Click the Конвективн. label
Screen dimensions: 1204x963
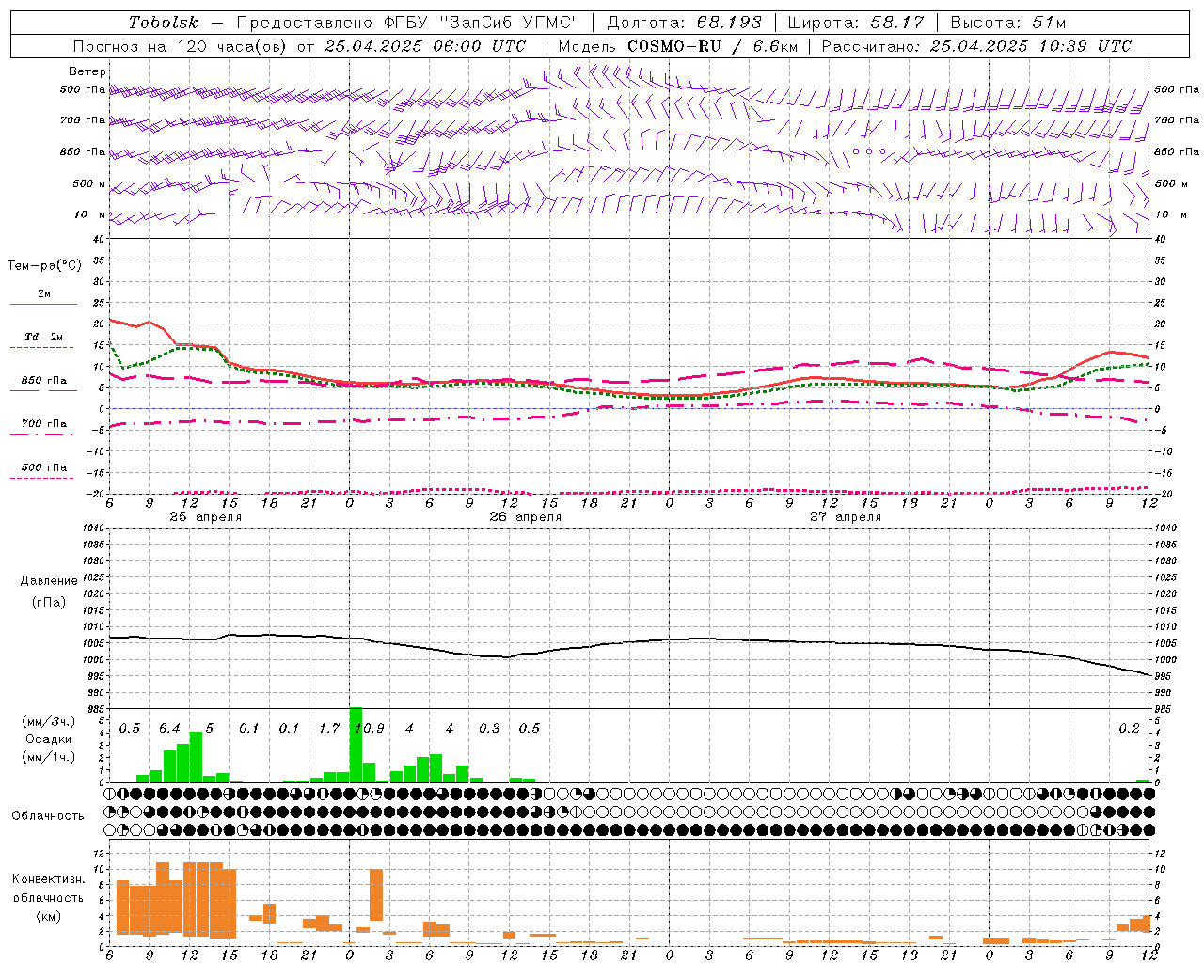coord(48,879)
